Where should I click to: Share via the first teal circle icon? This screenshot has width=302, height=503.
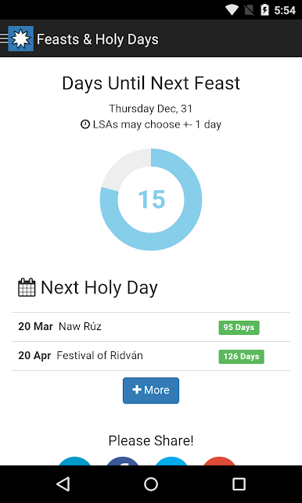tap(74, 461)
